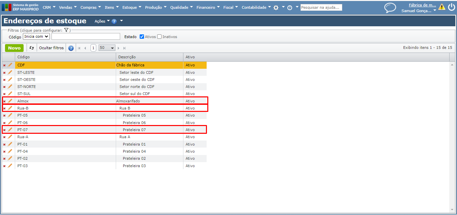The width and height of the screenshot is (457, 215).
Task: Enable the Inativos checkbox
Action: (160, 37)
